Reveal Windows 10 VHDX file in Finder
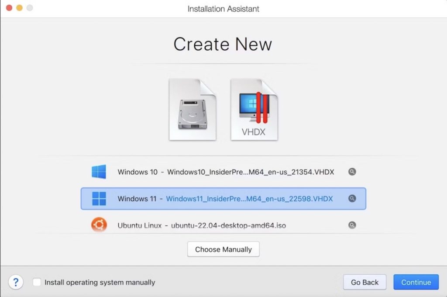This screenshot has width=447, height=297. coord(352,172)
